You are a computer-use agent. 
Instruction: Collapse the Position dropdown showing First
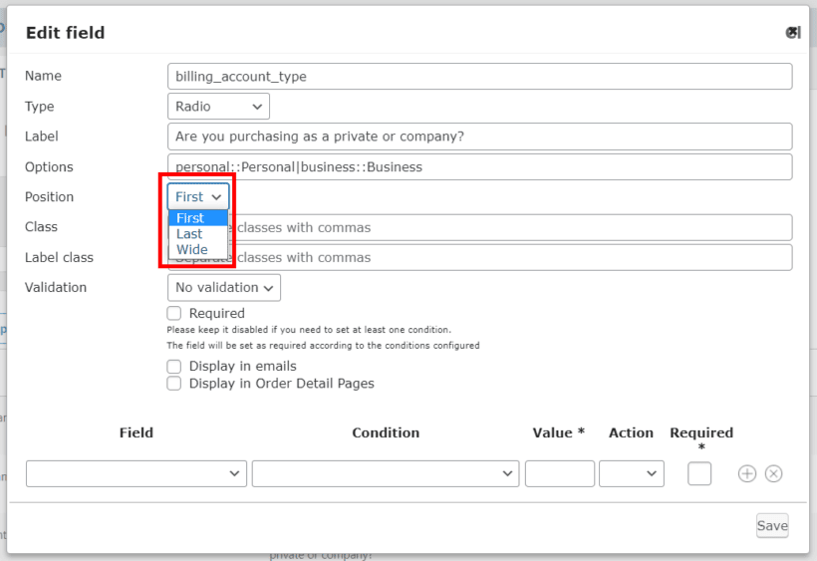(x=198, y=197)
